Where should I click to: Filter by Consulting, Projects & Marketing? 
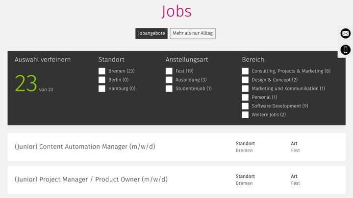coord(245,71)
